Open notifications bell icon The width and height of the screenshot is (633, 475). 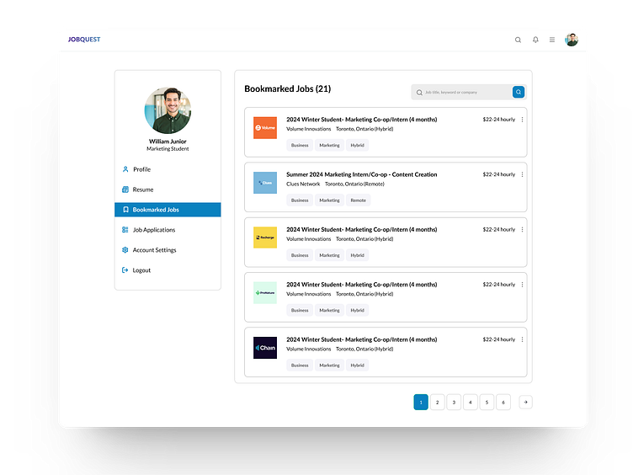point(535,40)
